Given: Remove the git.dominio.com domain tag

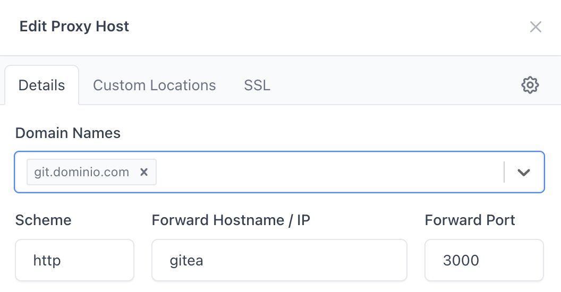Looking at the screenshot, I should tap(143, 172).
